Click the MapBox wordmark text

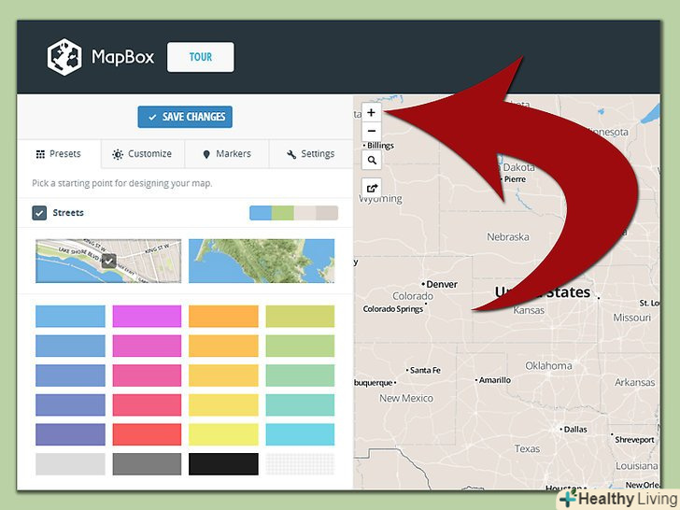point(122,57)
